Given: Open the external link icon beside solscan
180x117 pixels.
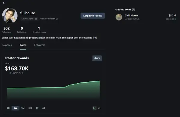Looking at the screenshot, I should pyautogui.click(x=57, y=19).
